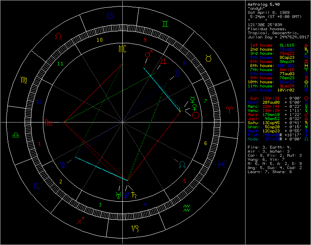Select the red Sagittarius arrow sign
Image resolution: width=311 pixels, height=245 pixels.
[x=80, y=221]
